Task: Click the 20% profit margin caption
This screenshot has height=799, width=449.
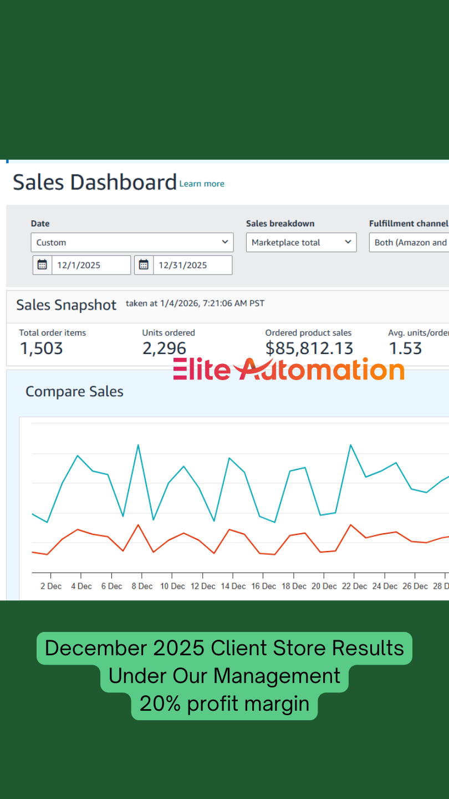Action: point(224,704)
